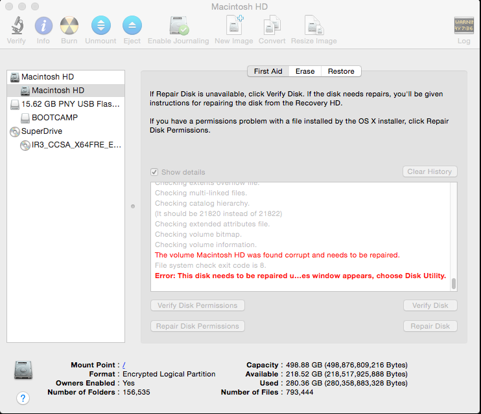Viewport: 481px width, 414px height.
Task: Click the 'It should be 21820 instead of 21822' line
Action: pyautogui.click(x=218, y=213)
